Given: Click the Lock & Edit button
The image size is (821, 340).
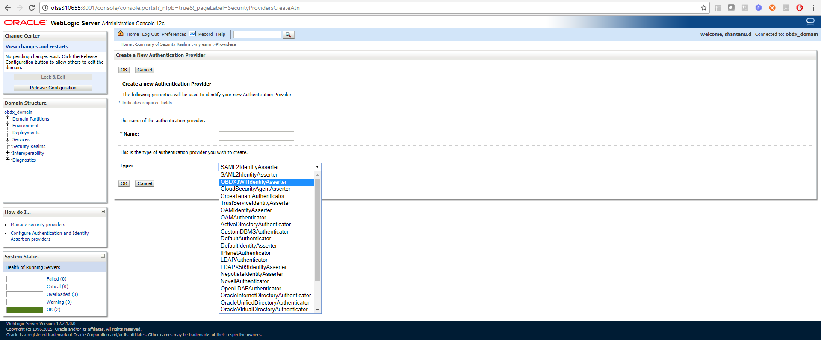Looking at the screenshot, I should 53,77.
